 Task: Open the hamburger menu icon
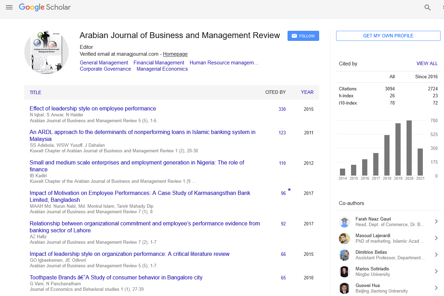tap(9, 7)
